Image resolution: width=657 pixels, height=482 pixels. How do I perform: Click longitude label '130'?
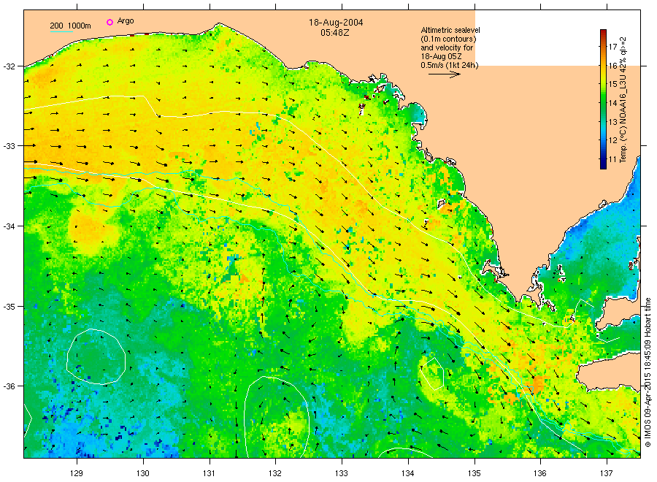click(x=143, y=473)
